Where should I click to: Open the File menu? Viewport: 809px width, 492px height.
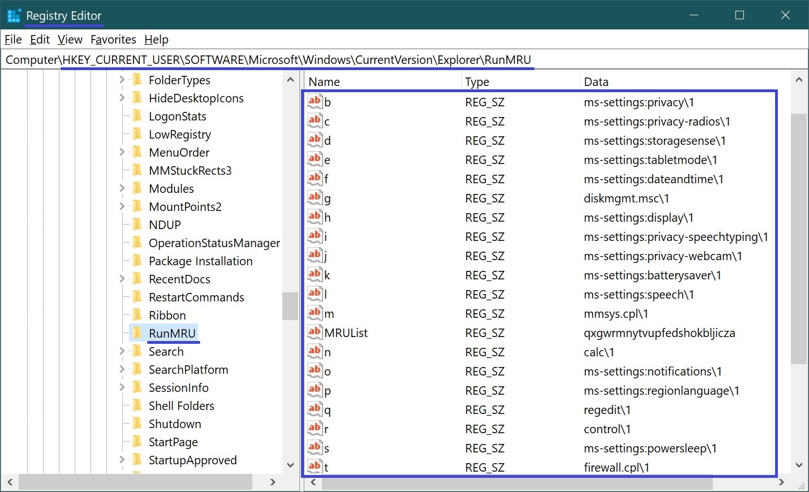pyautogui.click(x=13, y=39)
